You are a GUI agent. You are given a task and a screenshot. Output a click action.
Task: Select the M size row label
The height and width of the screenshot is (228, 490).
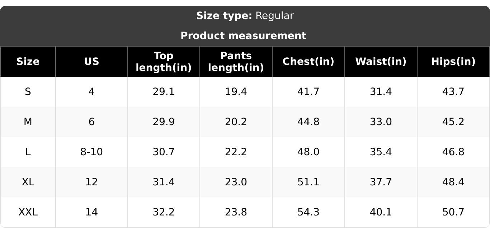coord(28,122)
